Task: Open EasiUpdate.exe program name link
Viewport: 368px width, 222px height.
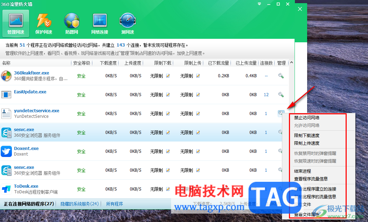Action: (x=30, y=92)
